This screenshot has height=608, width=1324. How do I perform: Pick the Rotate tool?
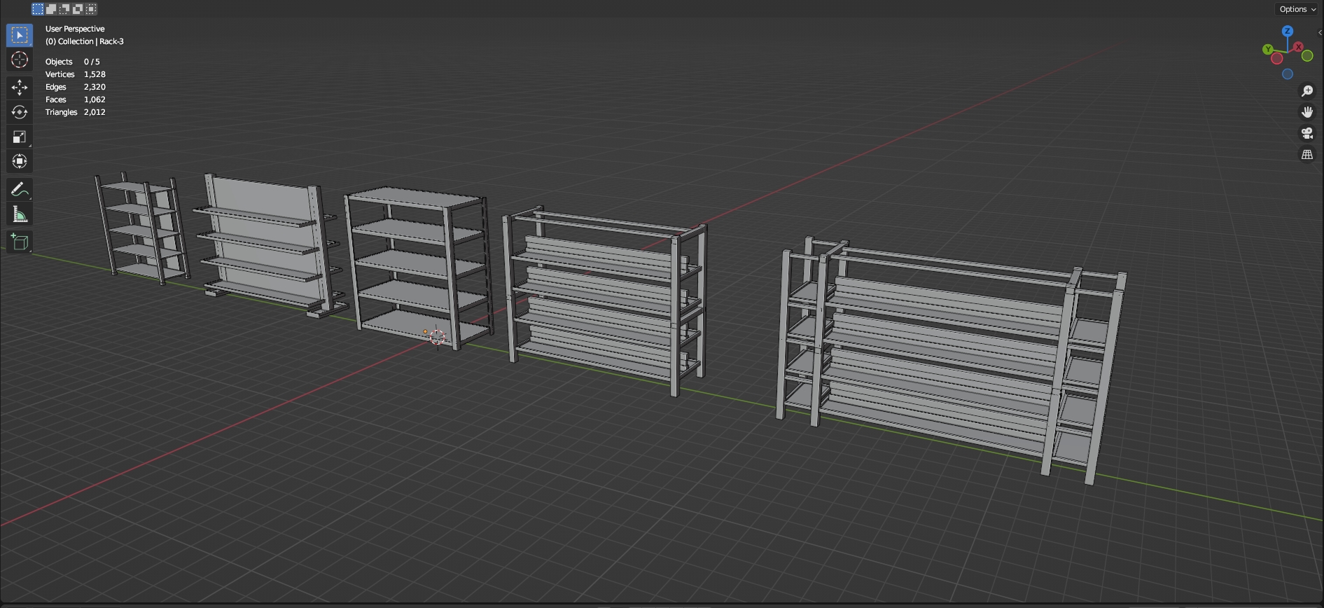coord(20,112)
